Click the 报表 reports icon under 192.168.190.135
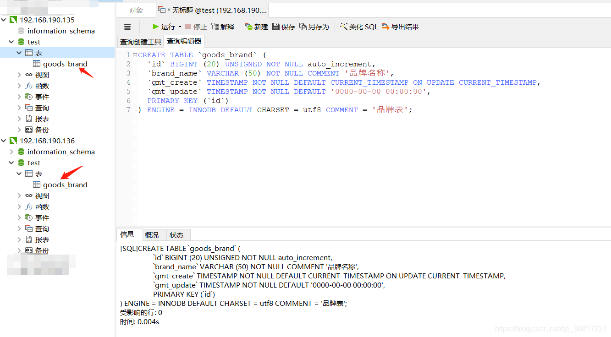The image size is (611, 337). 29,119
